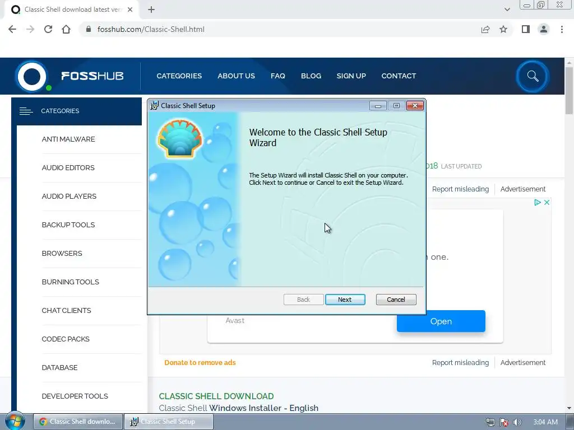Switch to Chrome taskbar button
Image resolution: width=574 pixels, height=430 pixels.
[77, 422]
